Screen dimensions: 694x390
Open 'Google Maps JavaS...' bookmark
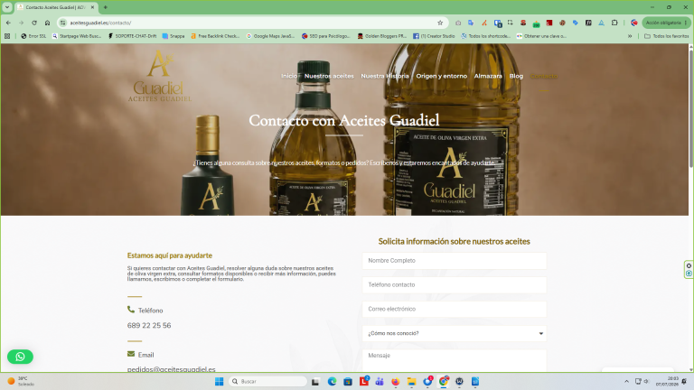270,36
